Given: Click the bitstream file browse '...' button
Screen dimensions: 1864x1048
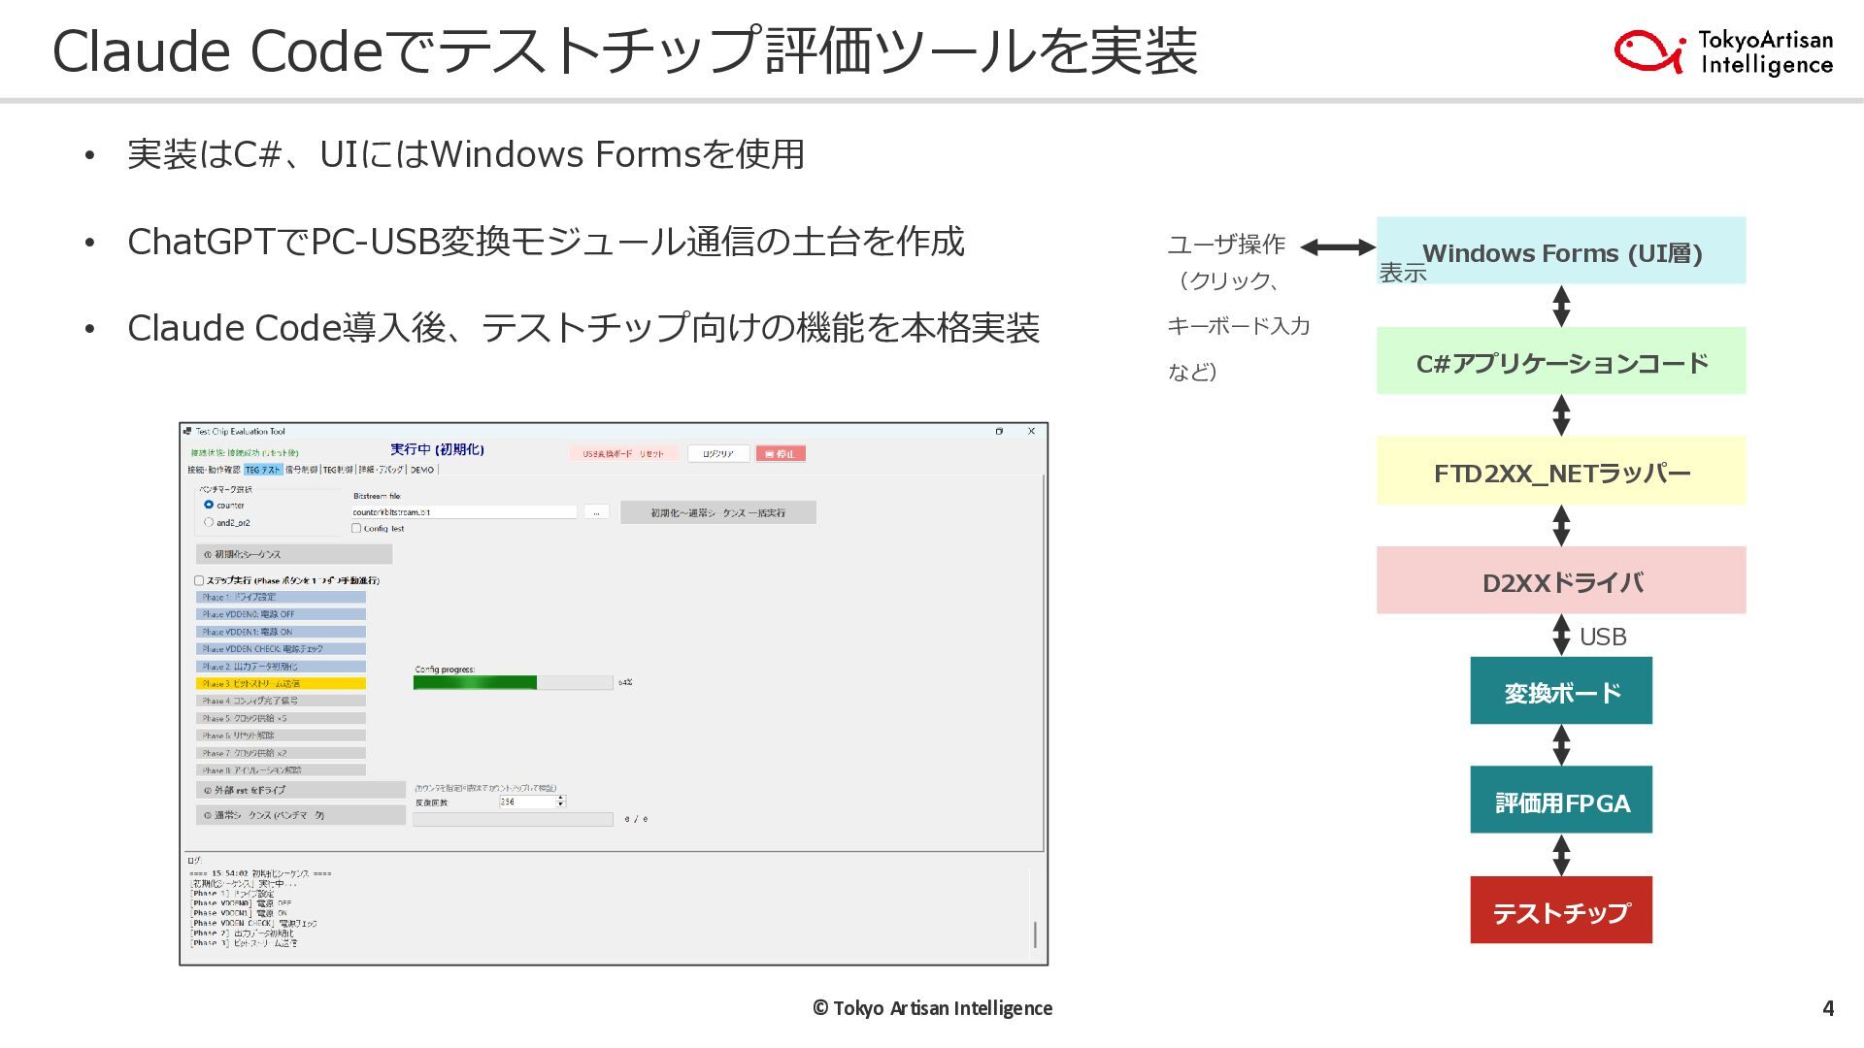Looking at the screenshot, I should coord(596,512).
